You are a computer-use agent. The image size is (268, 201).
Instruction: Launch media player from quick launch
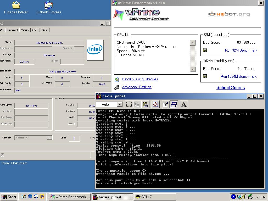click(x=42, y=197)
